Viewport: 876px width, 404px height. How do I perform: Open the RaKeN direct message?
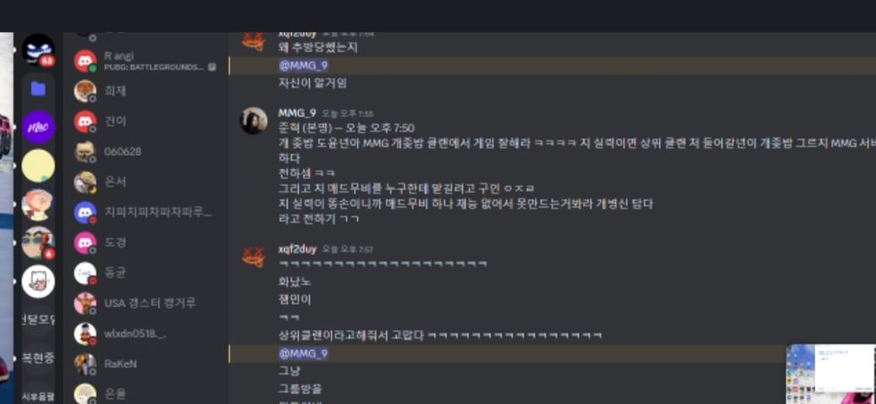(147, 364)
